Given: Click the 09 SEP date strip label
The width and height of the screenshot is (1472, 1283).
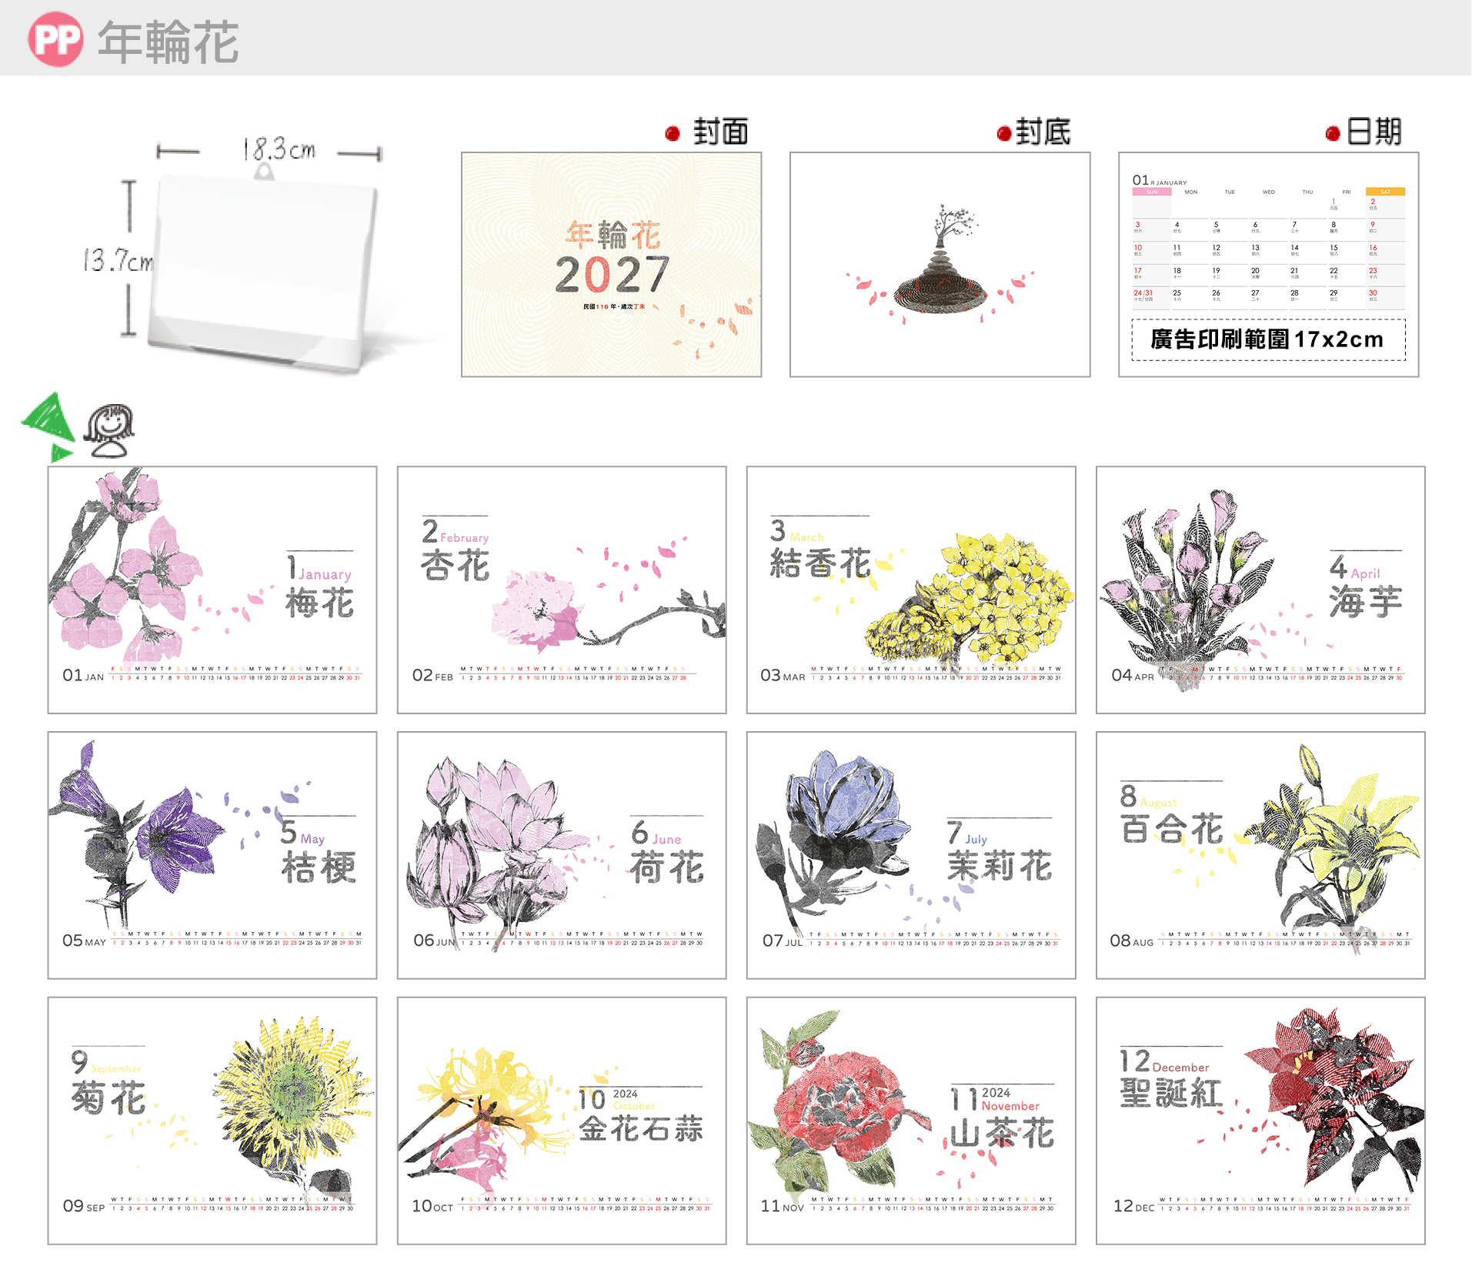Looking at the screenshot, I should [84, 1207].
